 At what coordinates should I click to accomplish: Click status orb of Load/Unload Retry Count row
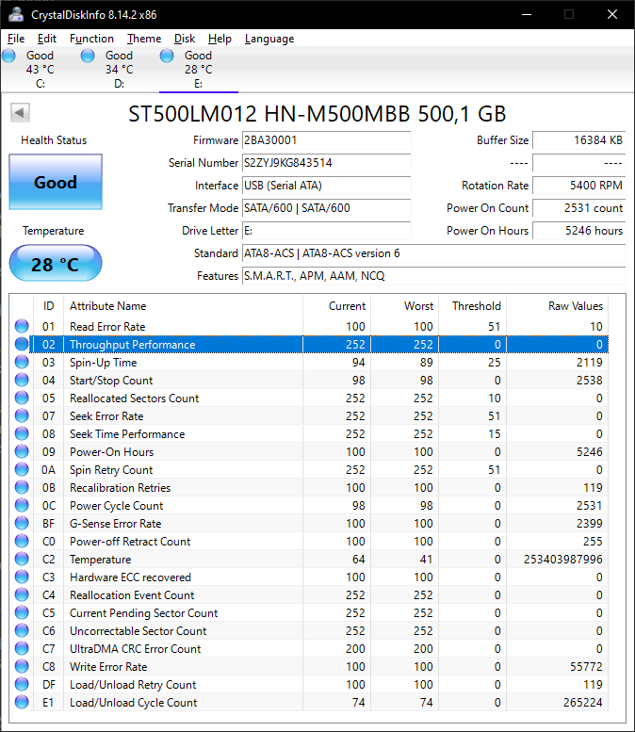pyautogui.click(x=22, y=684)
